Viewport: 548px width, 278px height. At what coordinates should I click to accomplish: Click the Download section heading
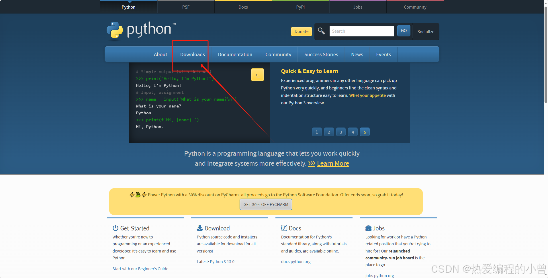click(217, 228)
